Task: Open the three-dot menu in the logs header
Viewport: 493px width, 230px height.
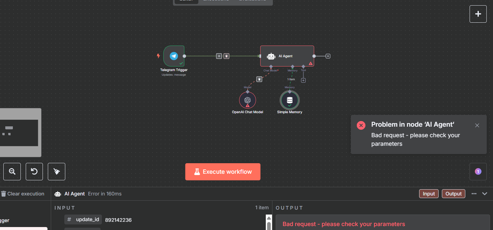Action: pos(474,194)
